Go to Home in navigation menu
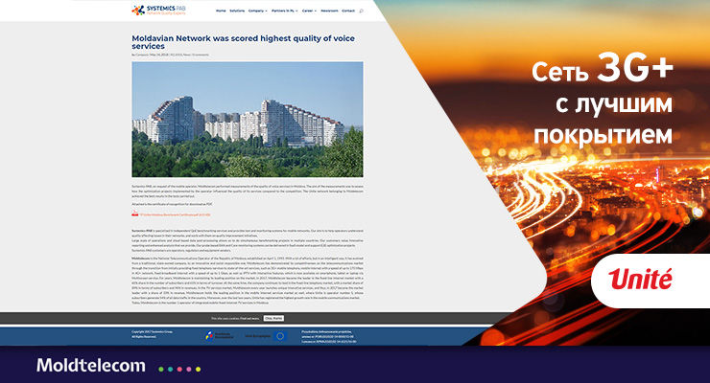710x383 pixels. 221,11
